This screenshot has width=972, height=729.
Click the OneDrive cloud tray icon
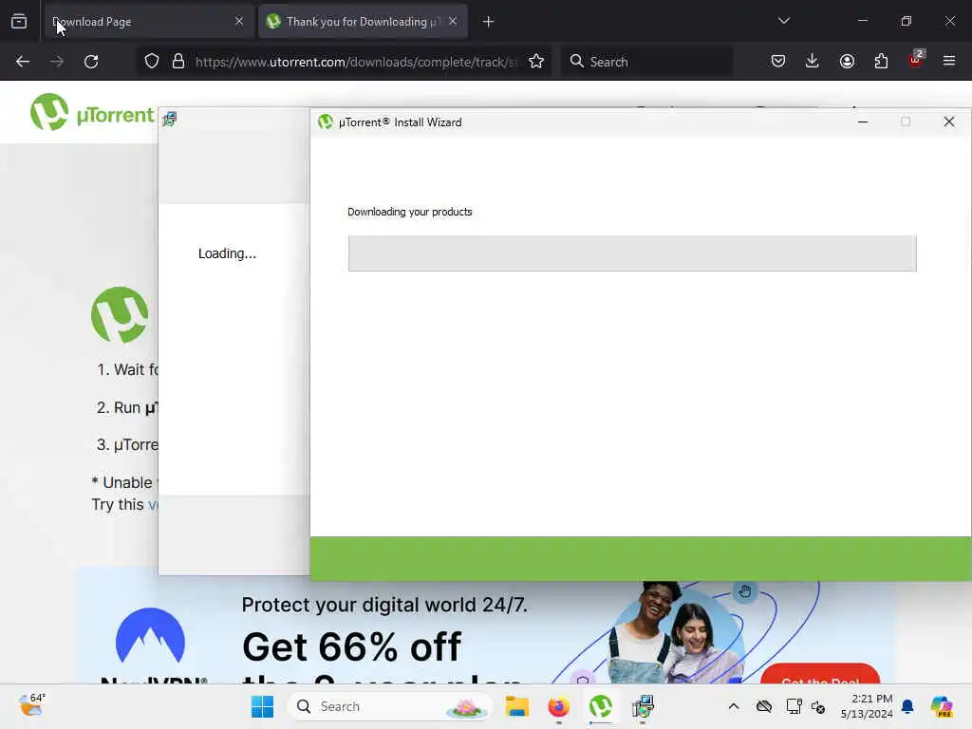pyautogui.click(x=764, y=706)
